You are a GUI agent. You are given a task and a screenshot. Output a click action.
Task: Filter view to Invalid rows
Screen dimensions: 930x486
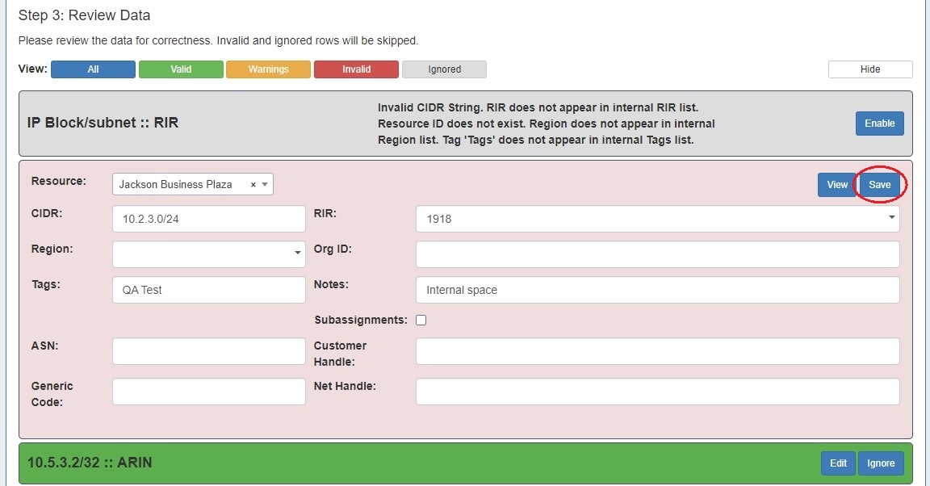click(356, 69)
